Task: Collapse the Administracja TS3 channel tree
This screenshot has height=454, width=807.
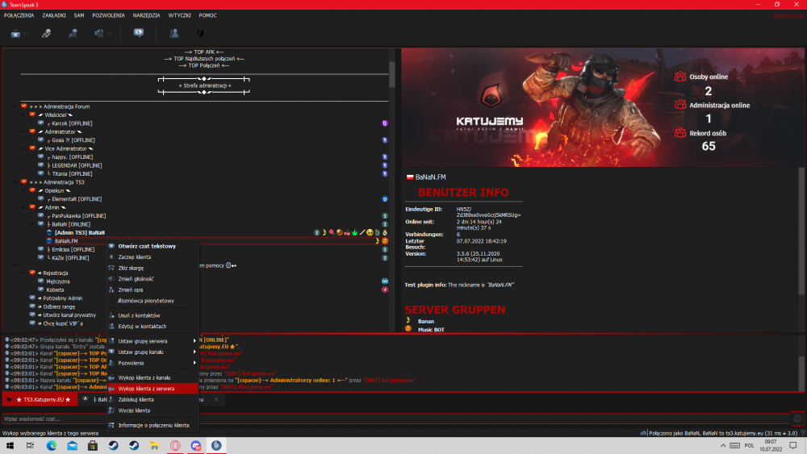Action: [x=15, y=182]
